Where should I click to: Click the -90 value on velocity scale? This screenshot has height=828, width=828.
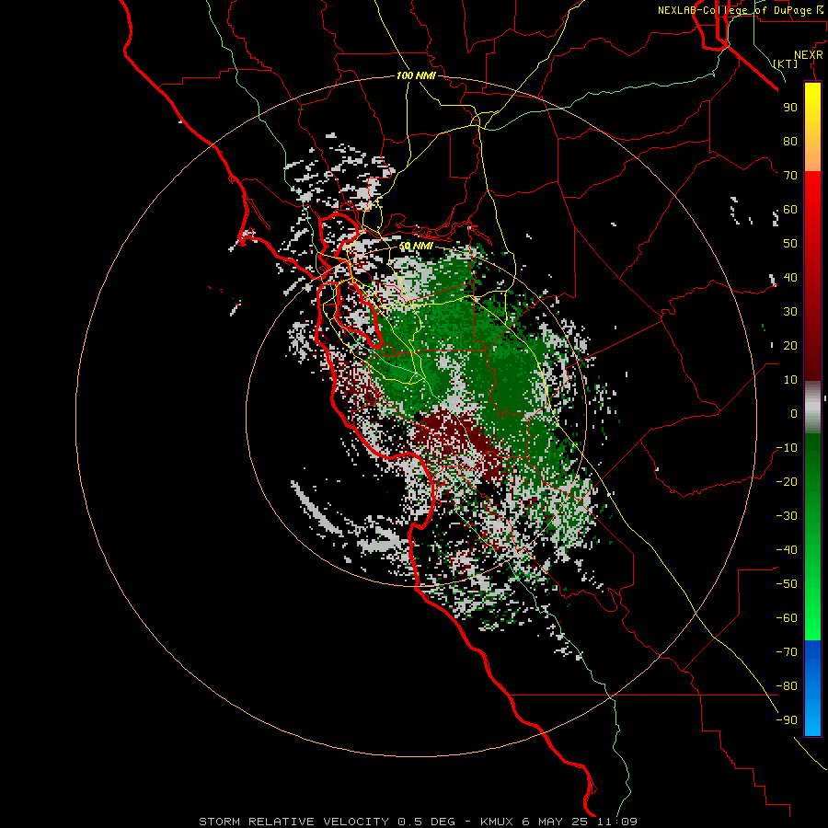[x=787, y=720]
